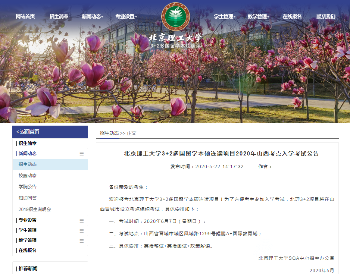The height and width of the screenshot is (274, 350).
Task: Open the 学生管理 dropdown in top navigation
Action: click(225, 16)
